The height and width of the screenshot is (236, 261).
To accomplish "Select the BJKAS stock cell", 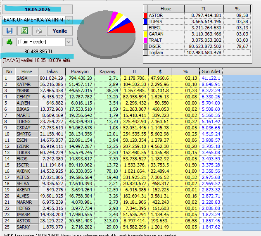I will point(26,109).
